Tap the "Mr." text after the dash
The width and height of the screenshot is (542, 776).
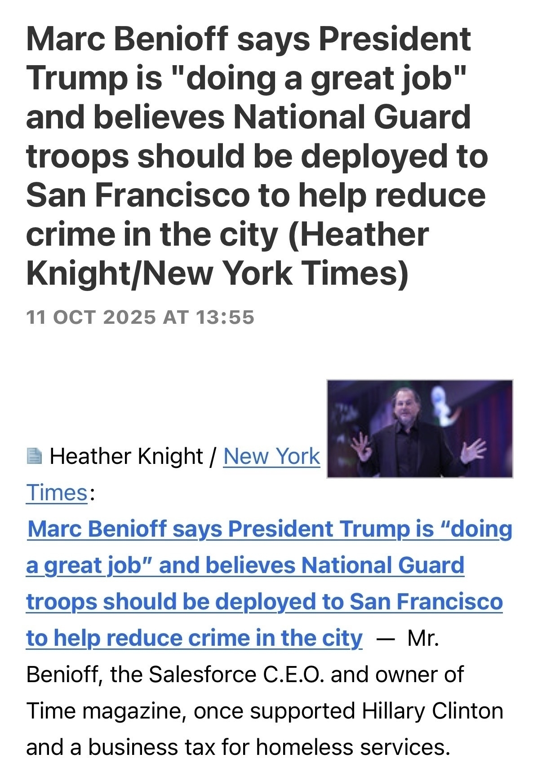click(x=423, y=639)
